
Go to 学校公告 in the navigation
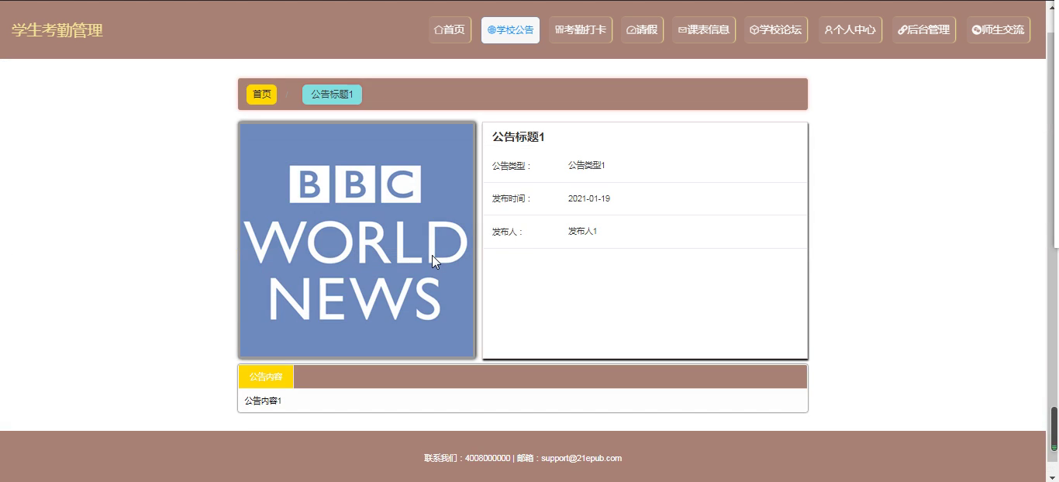pyautogui.click(x=510, y=30)
